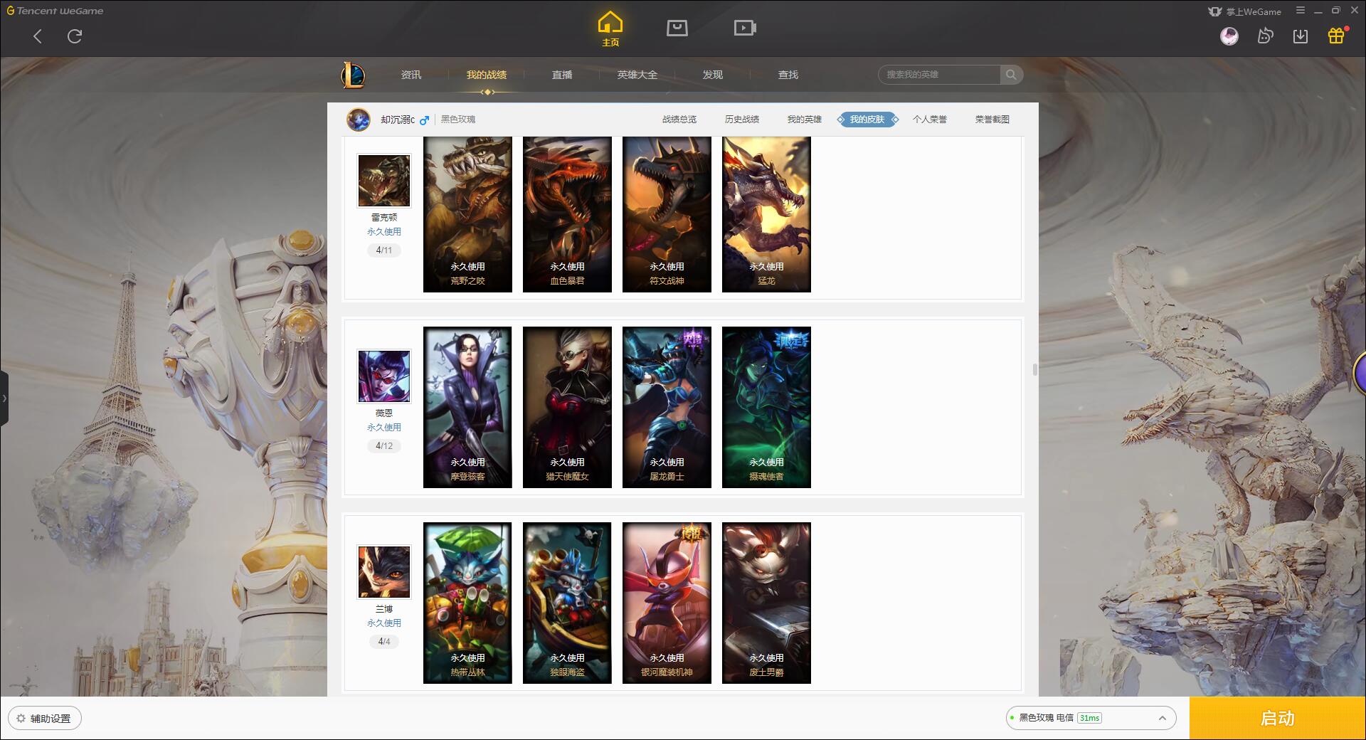Click the 薇恩 name label
This screenshot has width=1366, height=740.
tap(384, 413)
